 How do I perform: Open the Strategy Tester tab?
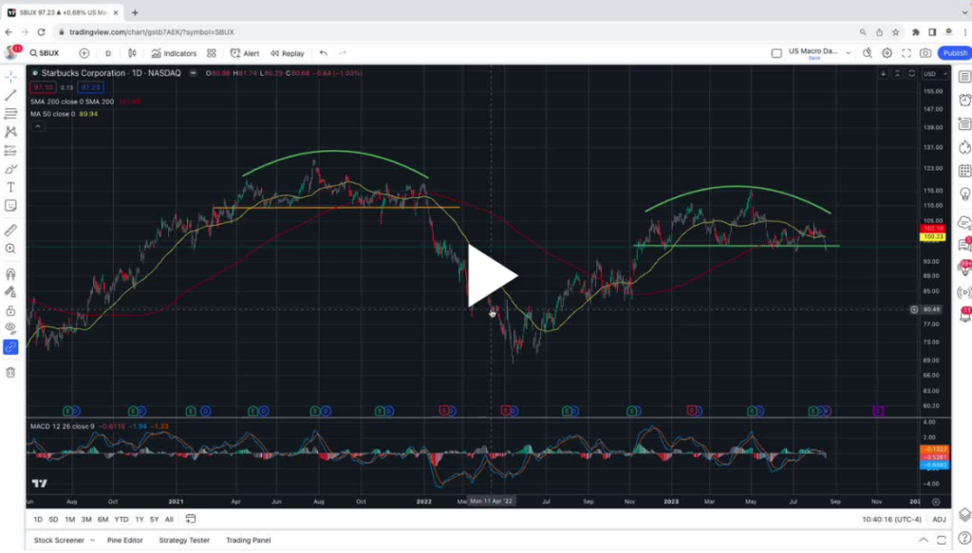tap(184, 541)
